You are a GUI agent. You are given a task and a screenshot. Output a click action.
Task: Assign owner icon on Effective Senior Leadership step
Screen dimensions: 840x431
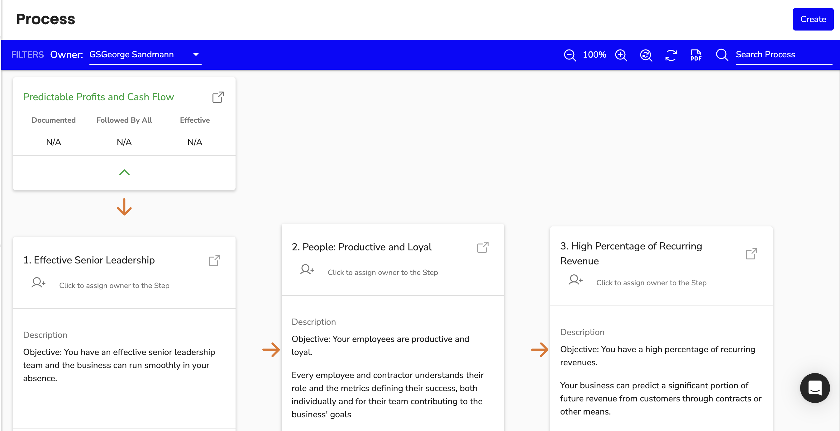click(38, 282)
